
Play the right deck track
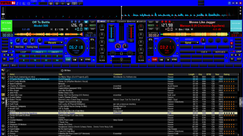pyautogui.click(x=168, y=60)
